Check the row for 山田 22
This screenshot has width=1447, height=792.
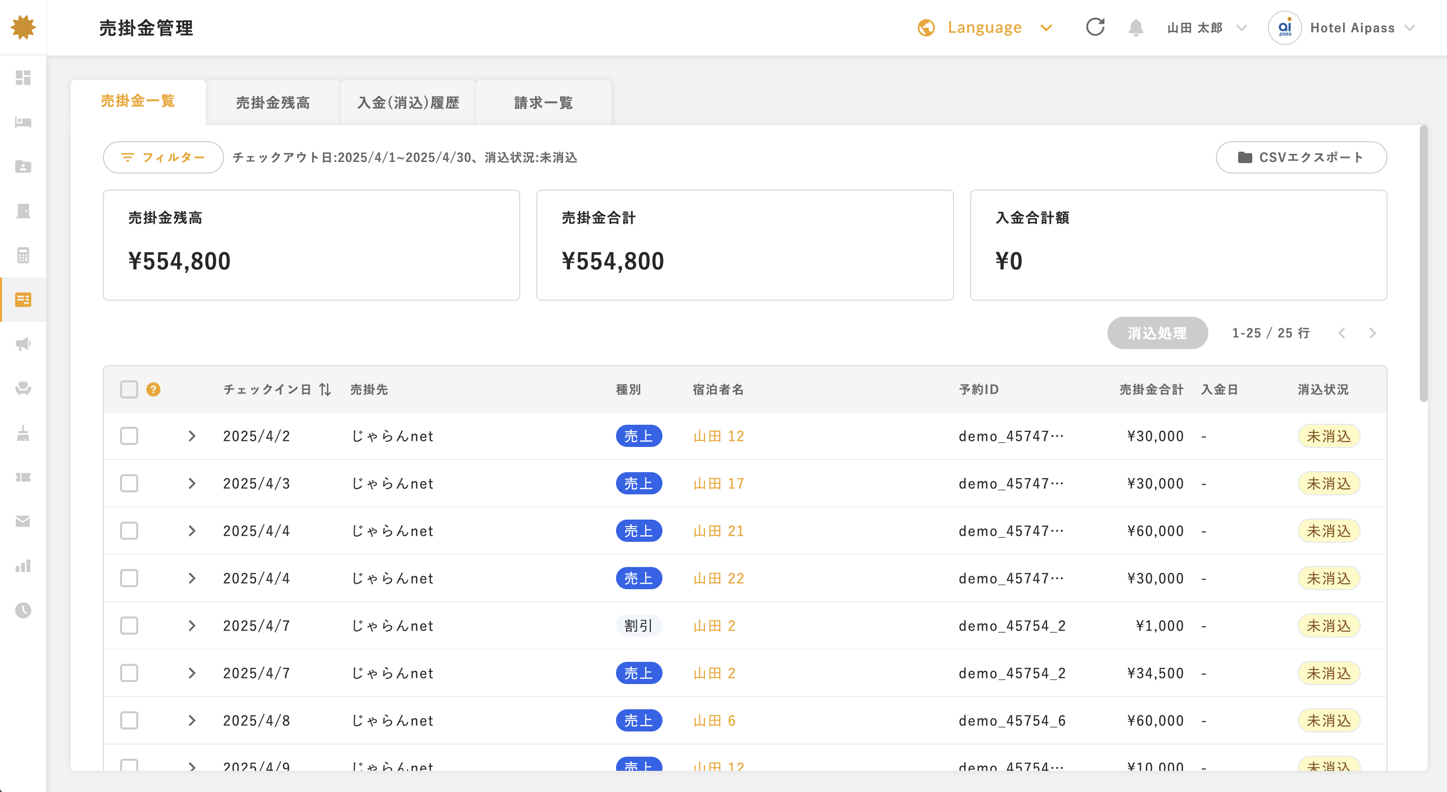coord(129,578)
